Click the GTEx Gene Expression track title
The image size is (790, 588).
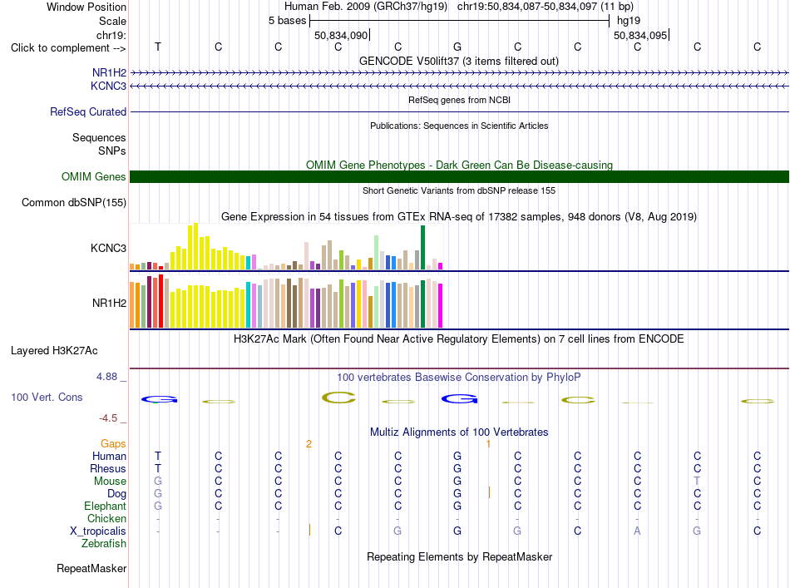(x=459, y=217)
